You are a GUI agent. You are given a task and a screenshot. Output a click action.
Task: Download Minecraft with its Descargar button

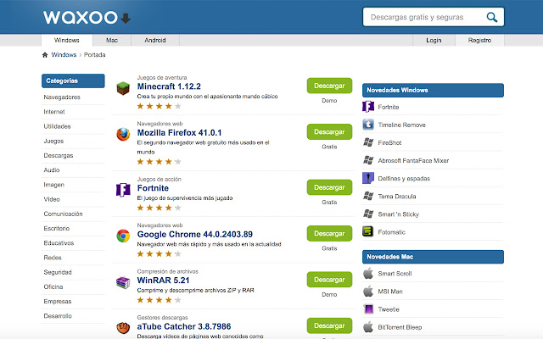click(x=329, y=86)
